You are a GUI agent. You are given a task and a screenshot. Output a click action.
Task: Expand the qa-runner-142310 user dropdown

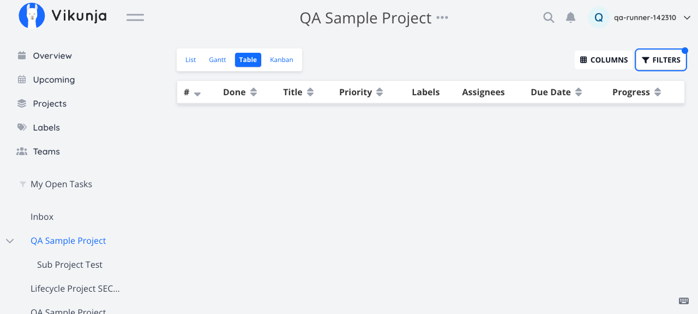click(x=687, y=17)
